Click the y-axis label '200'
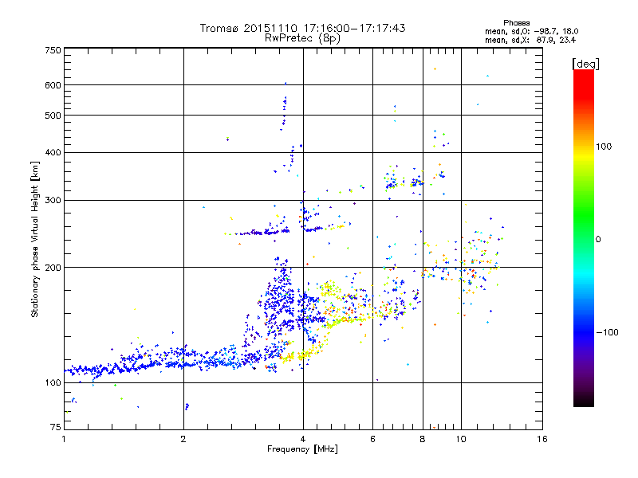 pos(53,268)
